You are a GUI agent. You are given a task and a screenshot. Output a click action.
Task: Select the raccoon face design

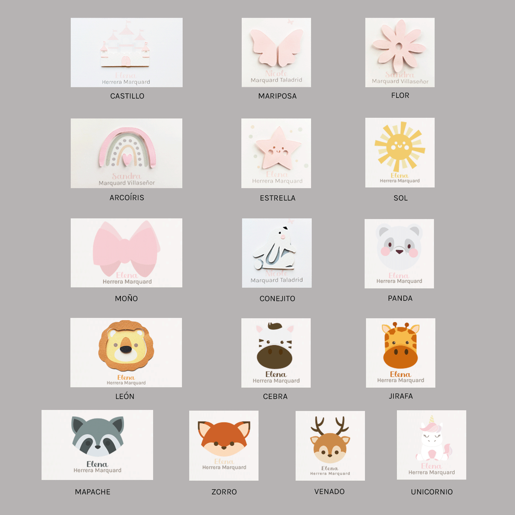(97, 445)
